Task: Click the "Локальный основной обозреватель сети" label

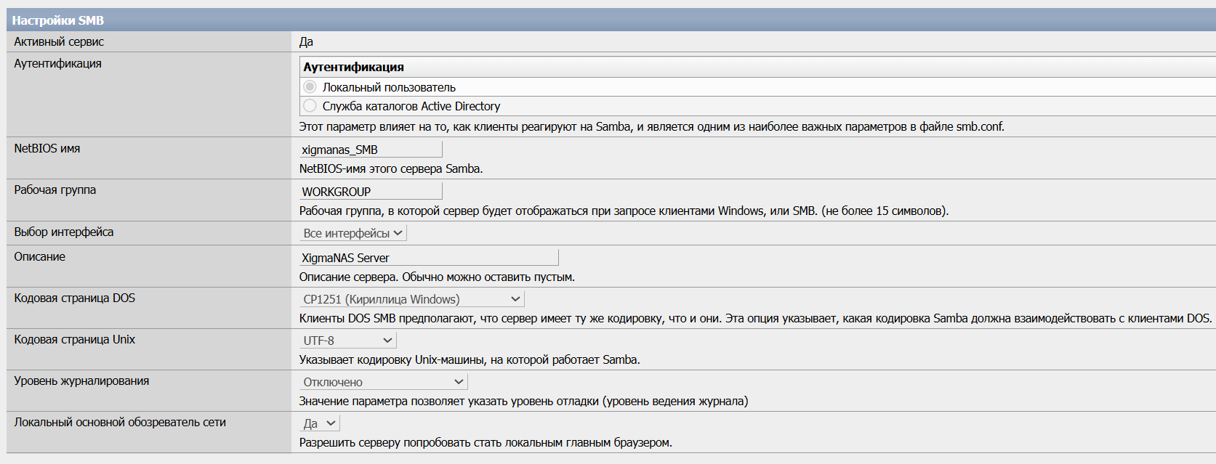Action: 120,423
